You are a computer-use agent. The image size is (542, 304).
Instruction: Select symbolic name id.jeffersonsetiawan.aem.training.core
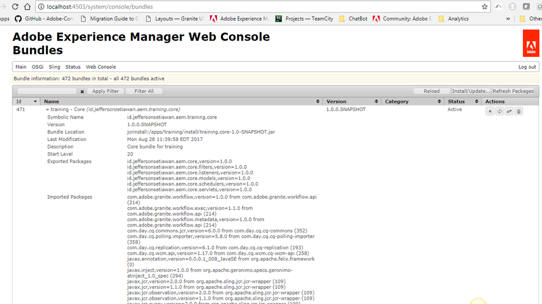[x=172, y=117]
